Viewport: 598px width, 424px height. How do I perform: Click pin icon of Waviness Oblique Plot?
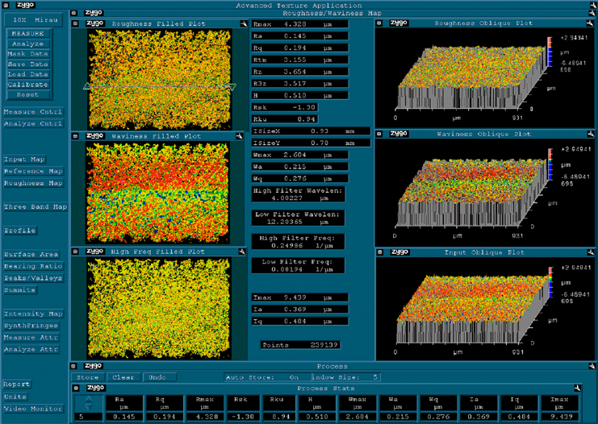[591, 134]
